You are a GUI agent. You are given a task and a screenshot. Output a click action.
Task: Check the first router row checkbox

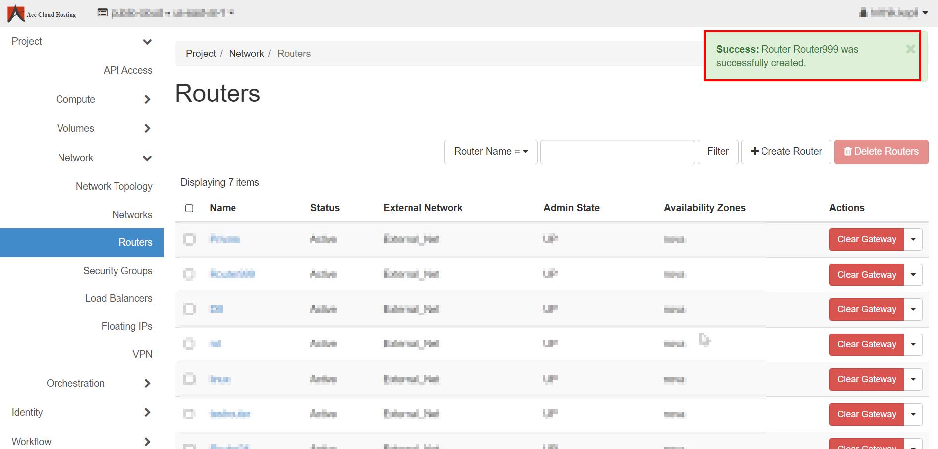coord(189,240)
